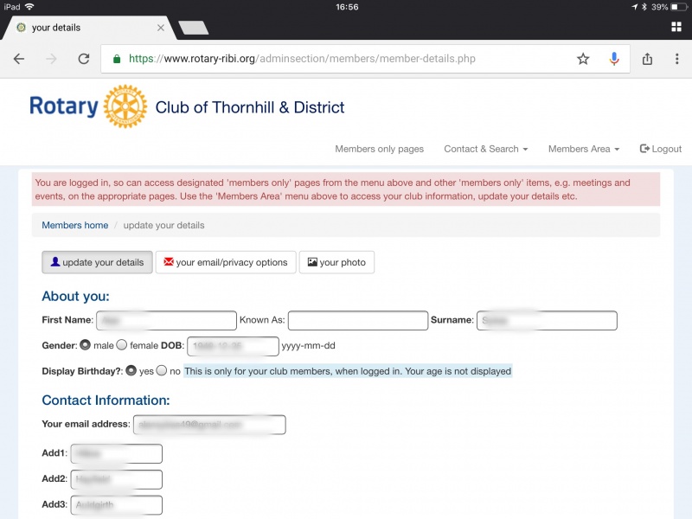The width and height of the screenshot is (692, 519).
Task: Click the 'About you:' heading
Action: 75,296
